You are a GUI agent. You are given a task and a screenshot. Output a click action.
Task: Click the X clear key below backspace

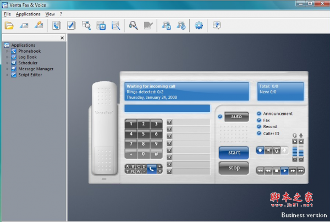(159, 171)
